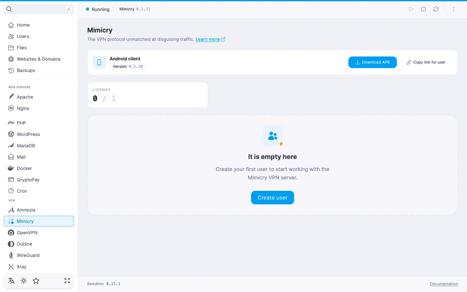Screen dimensions: 467x292
Task: Open the Mail section
Action: (39, 157)
